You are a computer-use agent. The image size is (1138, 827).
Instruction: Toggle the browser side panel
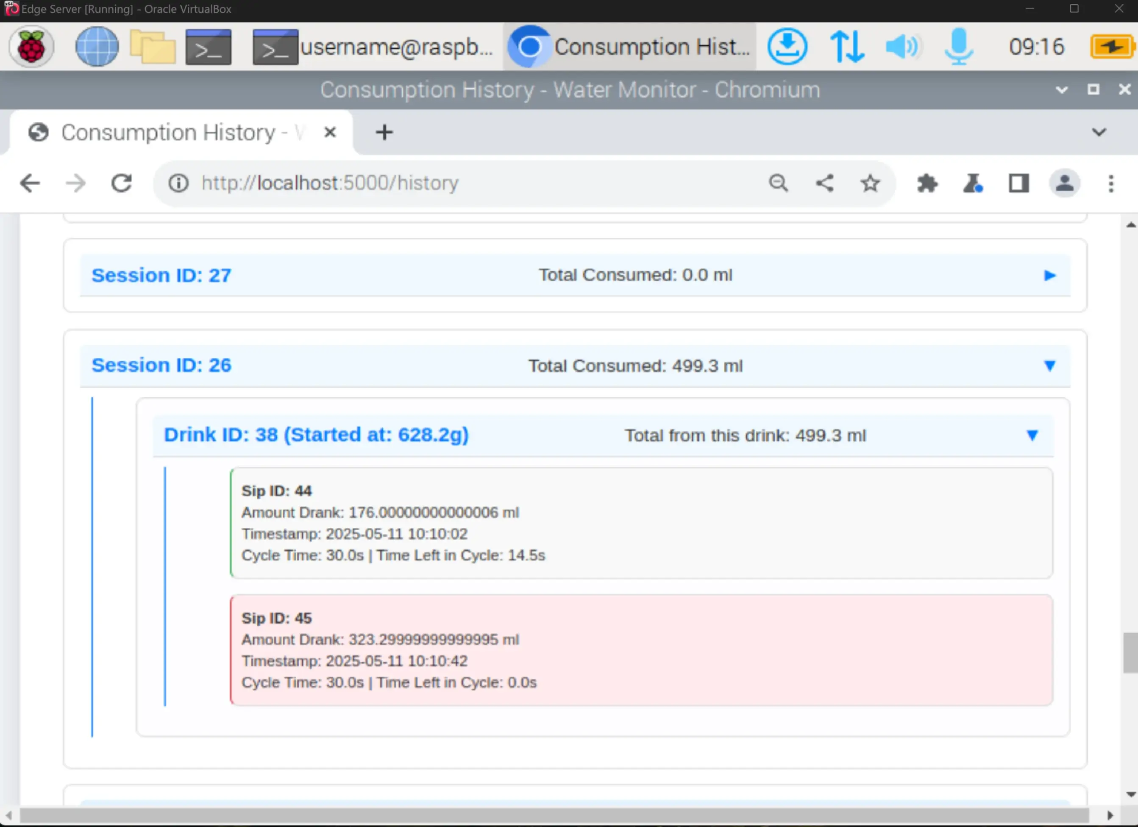tap(1018, 183)
